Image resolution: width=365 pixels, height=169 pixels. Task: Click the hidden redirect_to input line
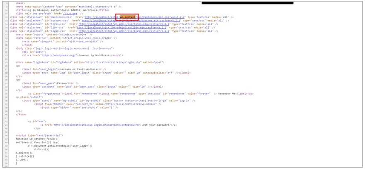[98, 104]
